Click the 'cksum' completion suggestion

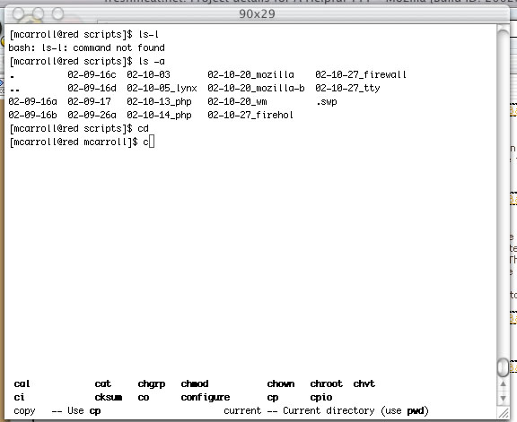[x=108, y=397]
